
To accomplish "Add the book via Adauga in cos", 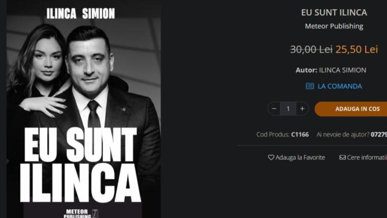I will click(x=351, y=109).
